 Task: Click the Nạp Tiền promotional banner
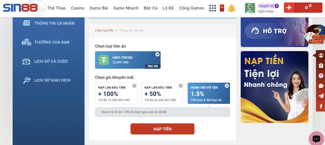click(274, 87)
